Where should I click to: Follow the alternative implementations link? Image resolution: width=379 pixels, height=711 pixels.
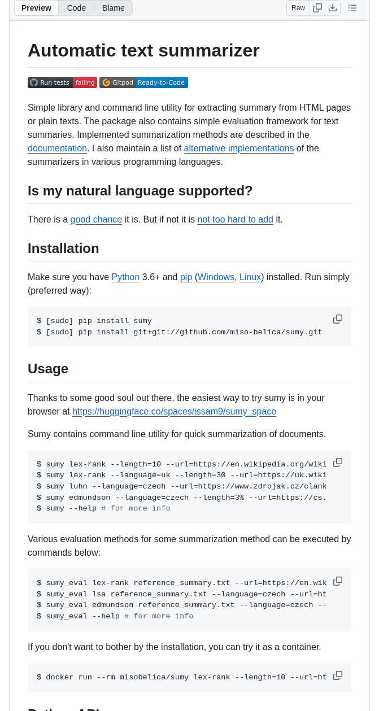[x=238, y=149]
